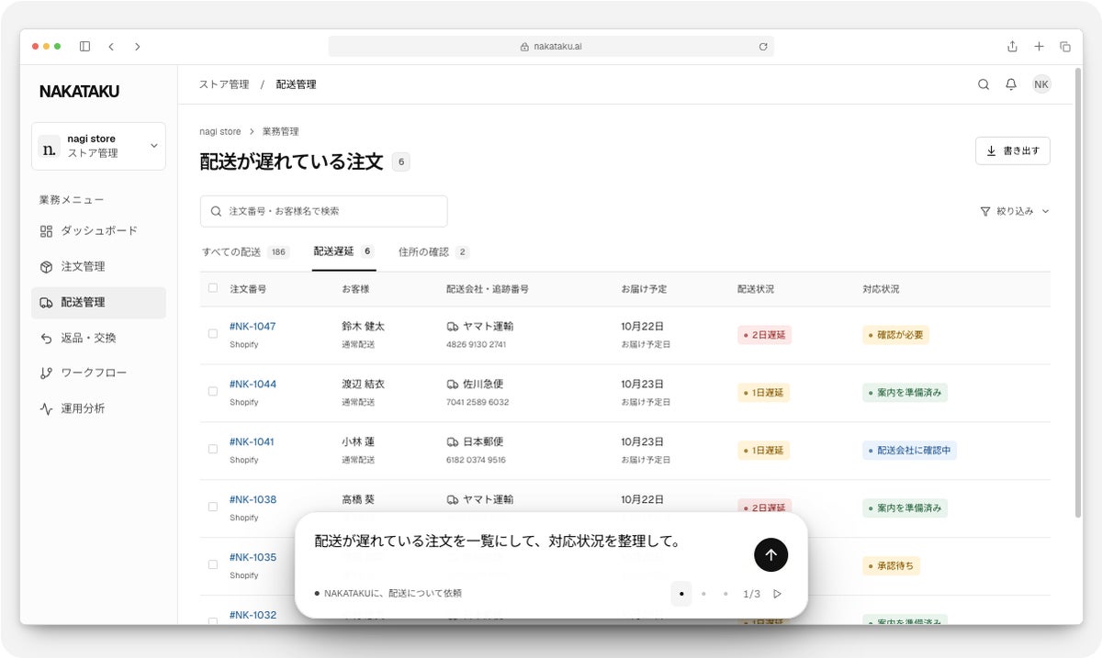The height and width of the screenshot is (658, 1102).
Task: Click the truck icon beside 日本郵便
Action: tap(452, 441)
